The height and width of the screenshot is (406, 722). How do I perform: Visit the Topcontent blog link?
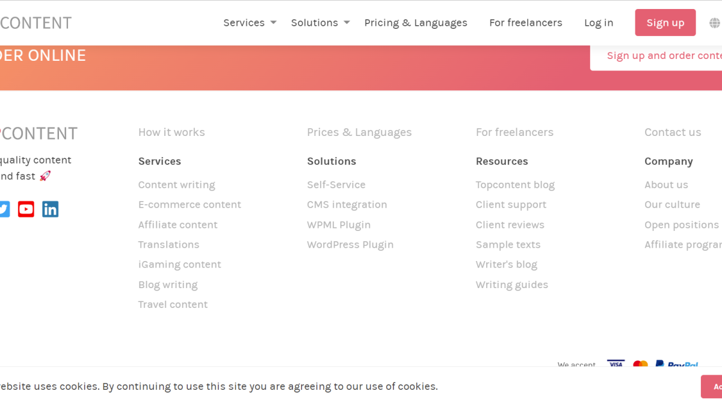click(515, 185)
